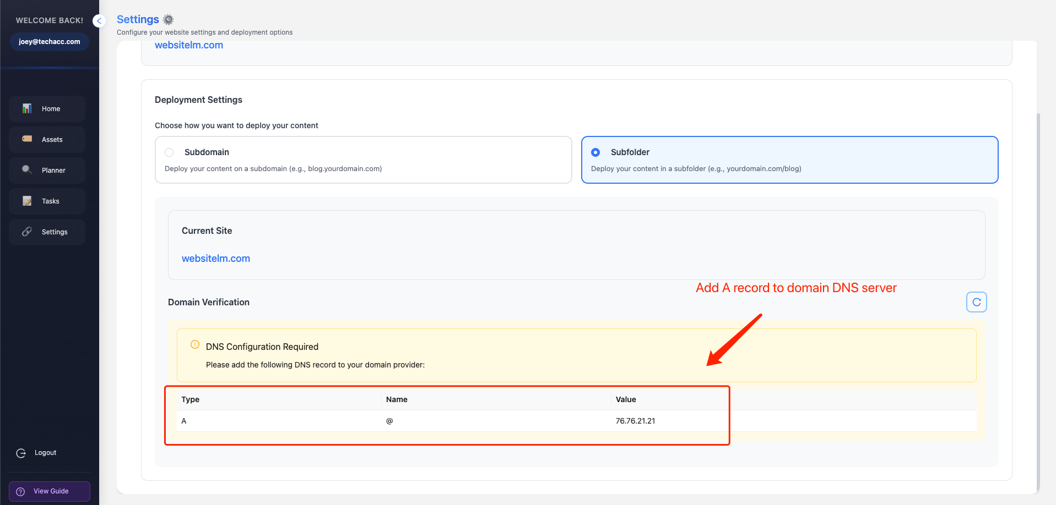Click the Assets icon in sidebar
The width and height of the screenshot is (1056, 505).
pyautogui.click(x=27, y=139)
